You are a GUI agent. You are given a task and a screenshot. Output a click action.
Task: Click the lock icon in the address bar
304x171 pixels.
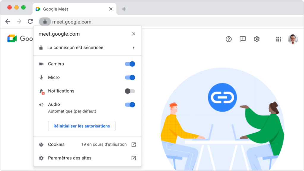pyautogui.click(x=45, y=22)
